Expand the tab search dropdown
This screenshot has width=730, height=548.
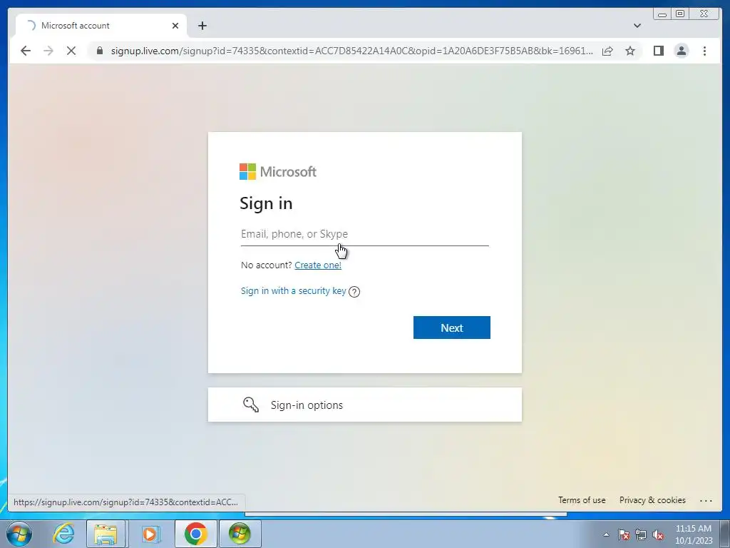[x=637, y=26]
